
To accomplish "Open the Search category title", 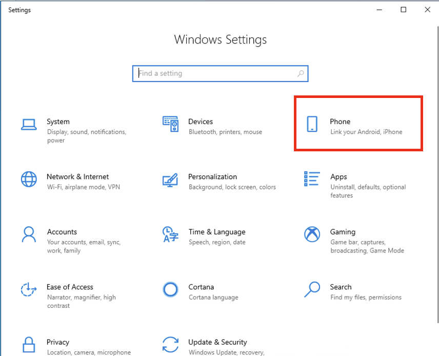I will click(341, 287).
